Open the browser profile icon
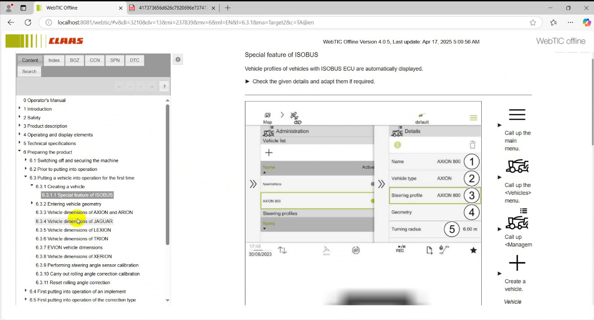The image size is (594, 320). pos(9,8)
